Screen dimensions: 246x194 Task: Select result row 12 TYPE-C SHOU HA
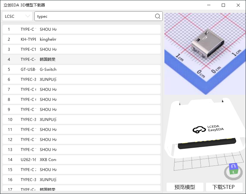82,140
